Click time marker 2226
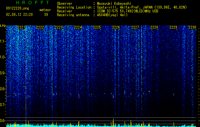200x127 pixels. [116, 27]
